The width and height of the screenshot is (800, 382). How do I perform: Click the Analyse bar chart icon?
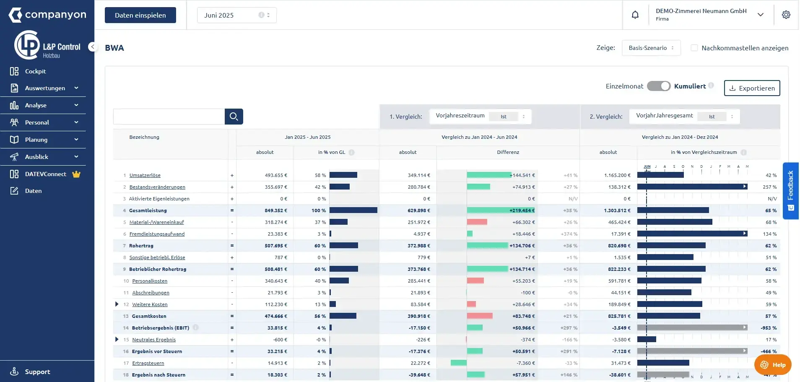(x=14, y=105)
